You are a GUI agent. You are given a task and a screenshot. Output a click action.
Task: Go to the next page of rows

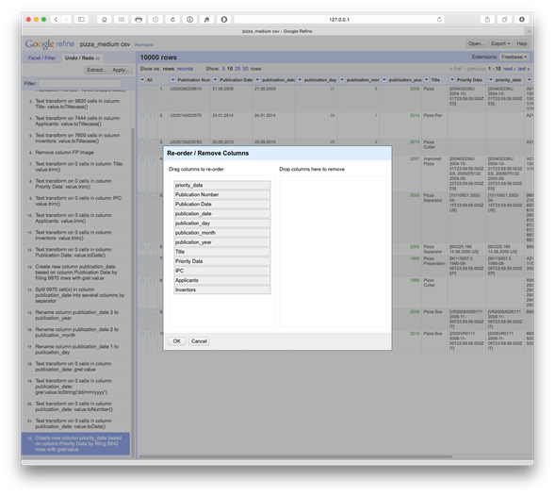pos(509,69)
